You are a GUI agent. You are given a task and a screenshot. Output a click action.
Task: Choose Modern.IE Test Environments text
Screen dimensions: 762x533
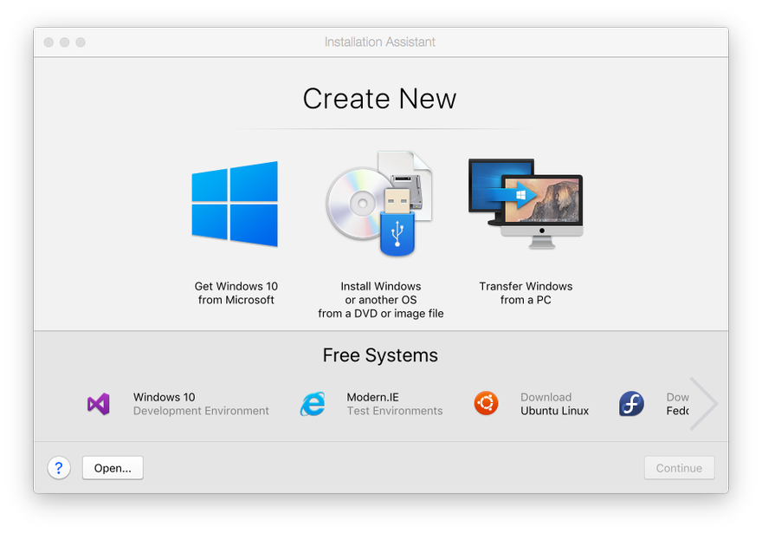click(395, 404)
